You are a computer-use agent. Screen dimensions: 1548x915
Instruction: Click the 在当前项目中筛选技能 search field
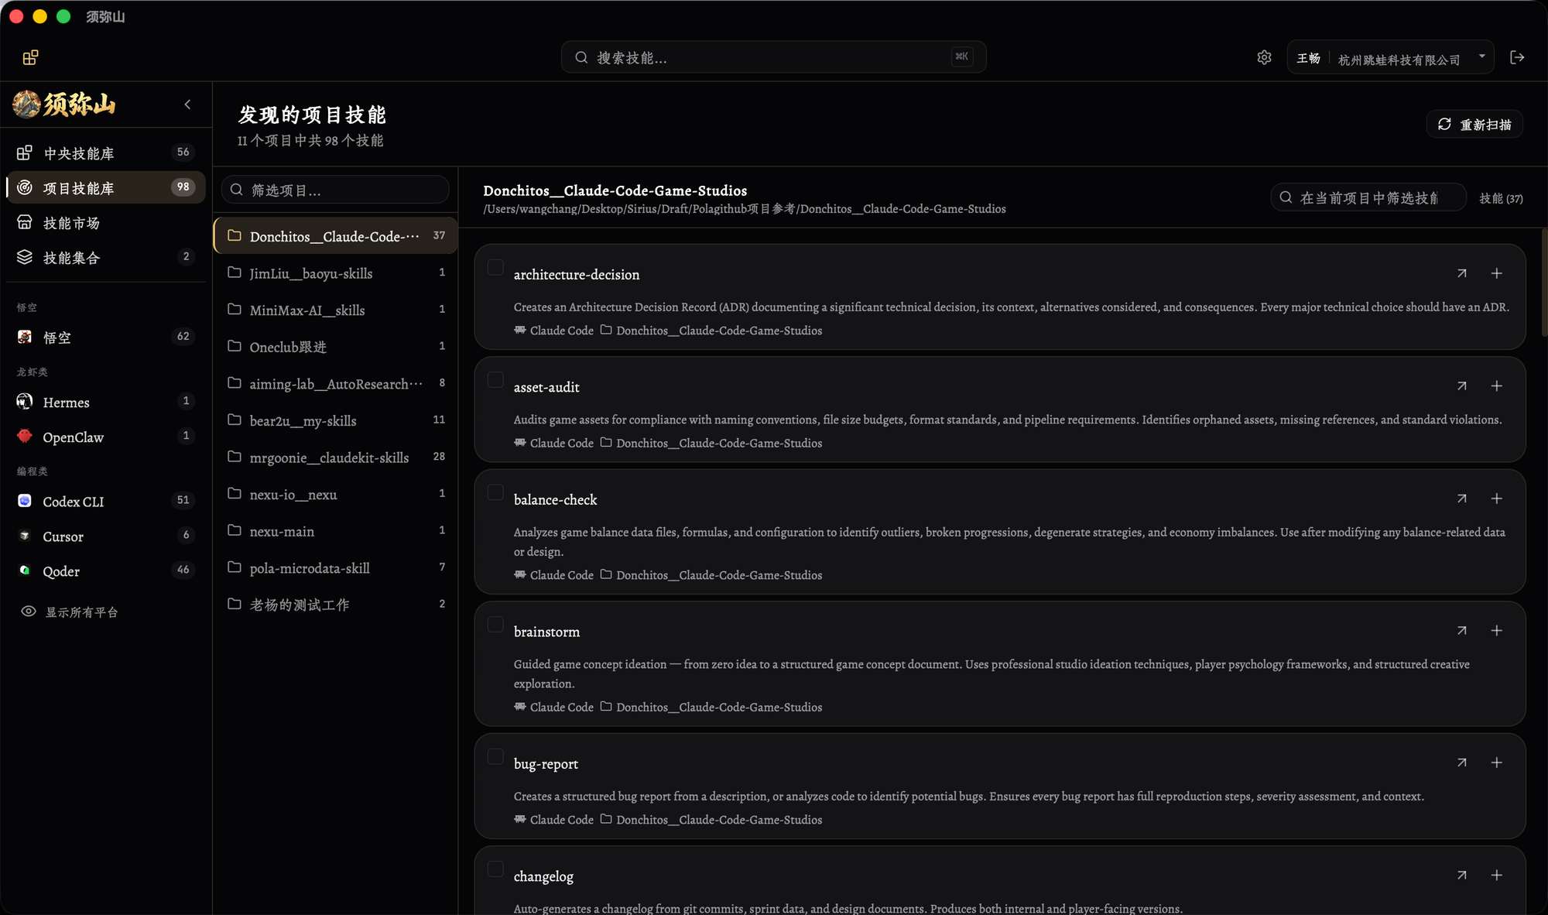click(1368, 197)
